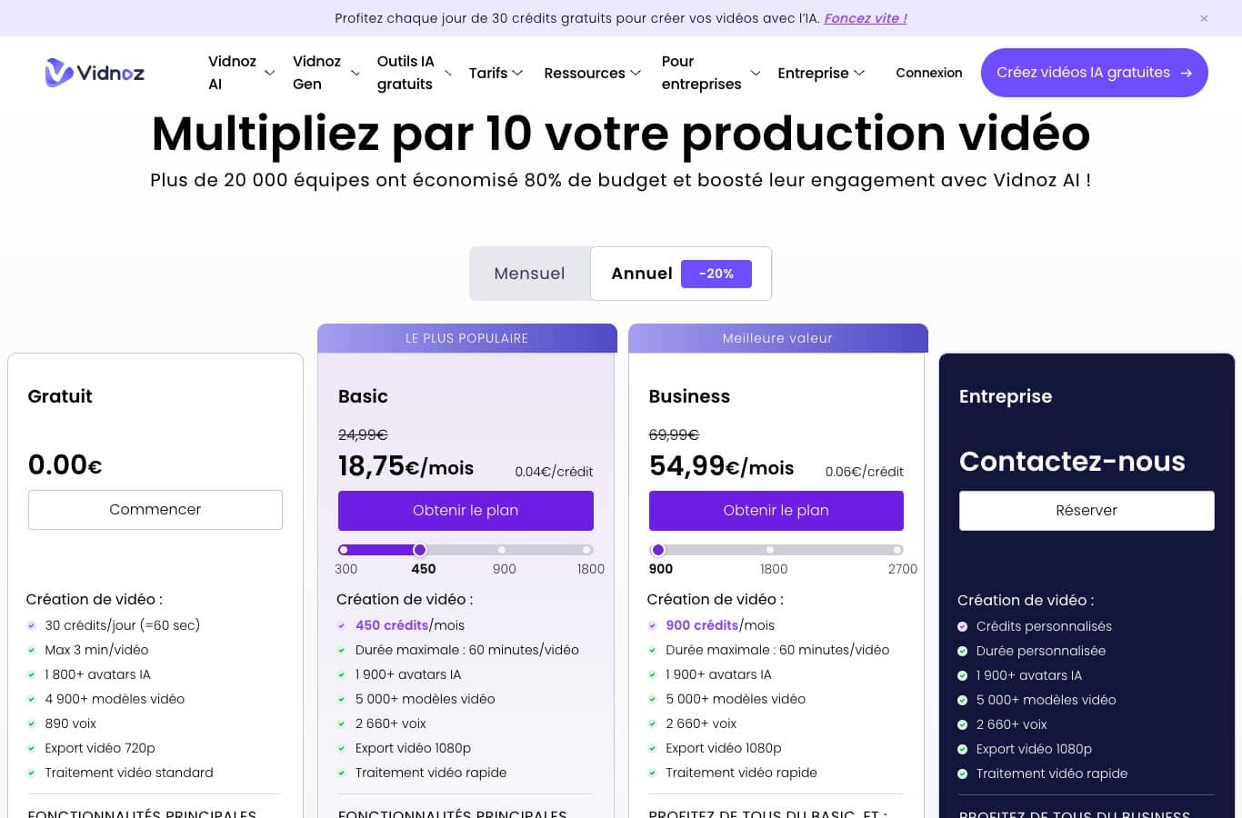Open the Tarifs menu
The height and width of the screenshot is (818, 1242).
(488, 73)
